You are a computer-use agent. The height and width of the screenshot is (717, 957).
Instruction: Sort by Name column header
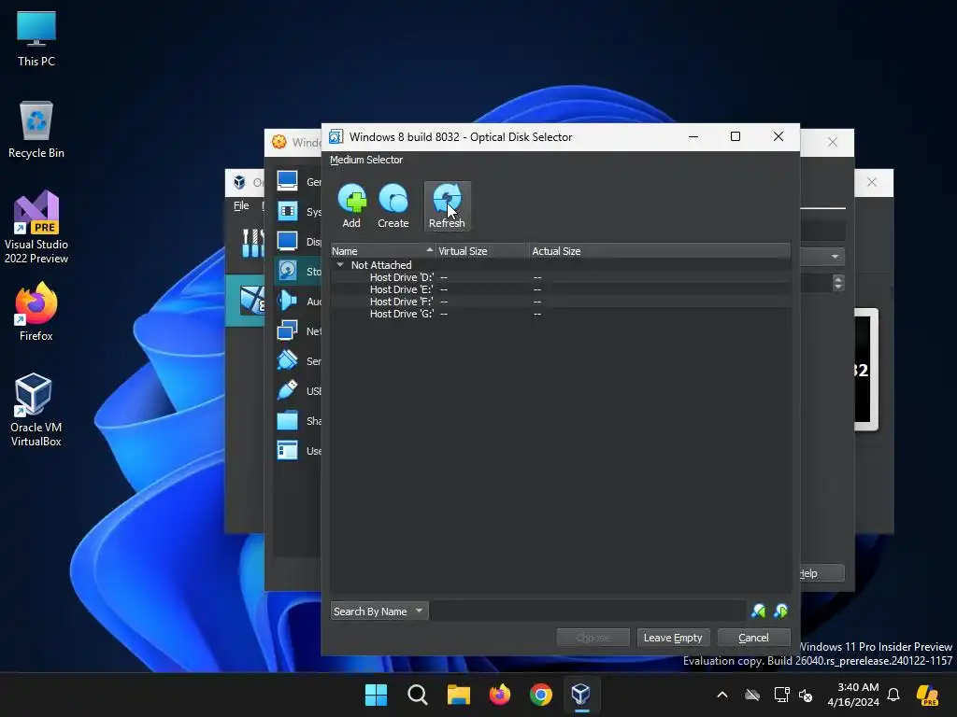tap(382, 250)
